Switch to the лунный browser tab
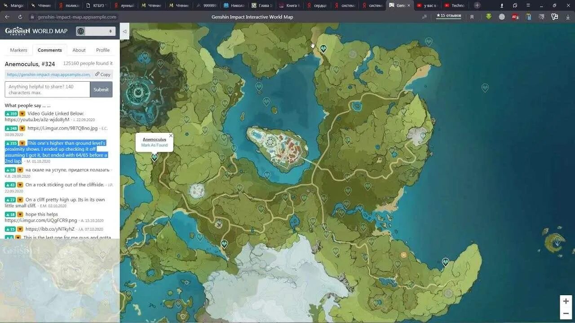 coord(124,5)
